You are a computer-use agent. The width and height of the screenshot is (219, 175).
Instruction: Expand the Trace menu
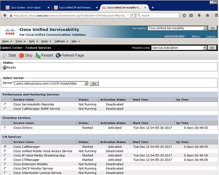pos(20,41)
